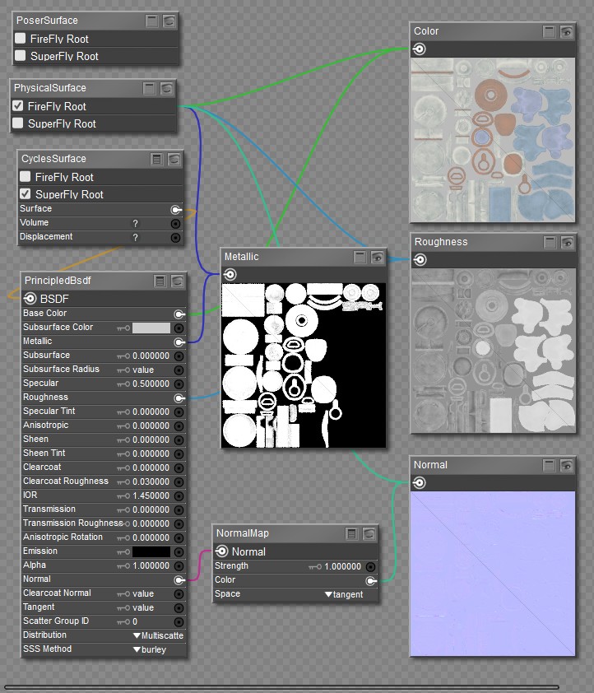The height and width of the screenshot is (693, 594).
Task: Enable PoserSurface FireFly Root checkbox
Action: [20, 38]
